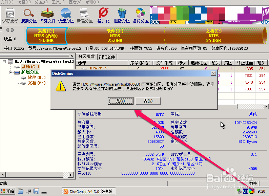Click the 文件系统 column header
Screen dimensions: 269x196
pyautogui.click(x=164, y=63)
